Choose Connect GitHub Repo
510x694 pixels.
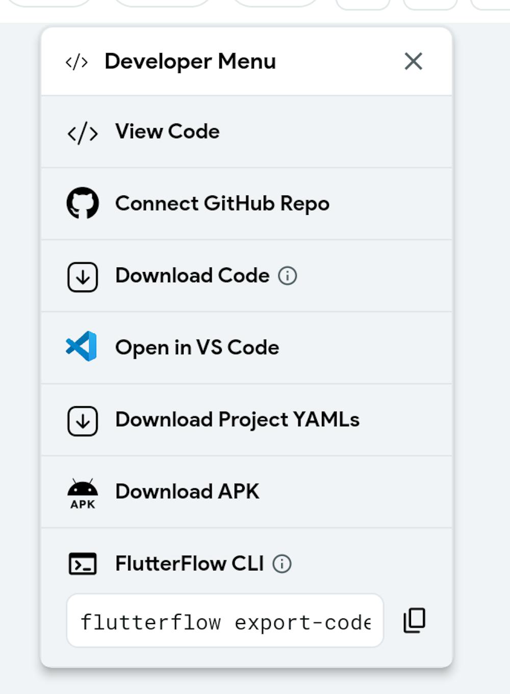tap(222, 204)
